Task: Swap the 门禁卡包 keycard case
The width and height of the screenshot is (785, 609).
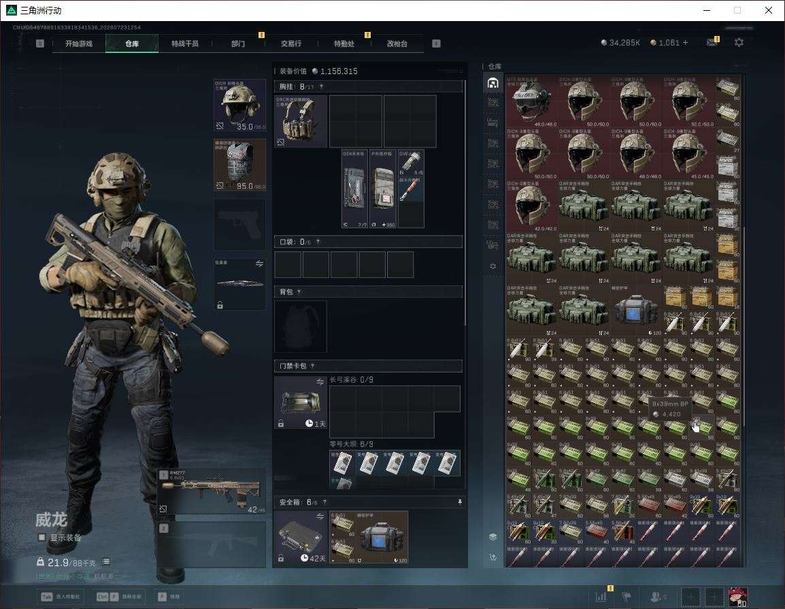Action: pos(320,382)
